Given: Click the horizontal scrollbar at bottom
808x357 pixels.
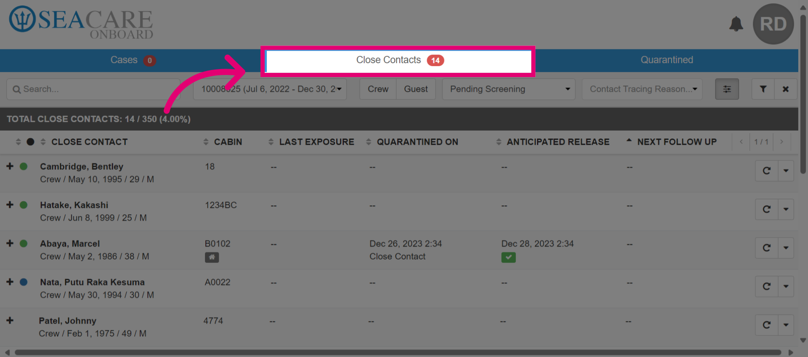Looking at the screenshot, I should click(398, 352).
